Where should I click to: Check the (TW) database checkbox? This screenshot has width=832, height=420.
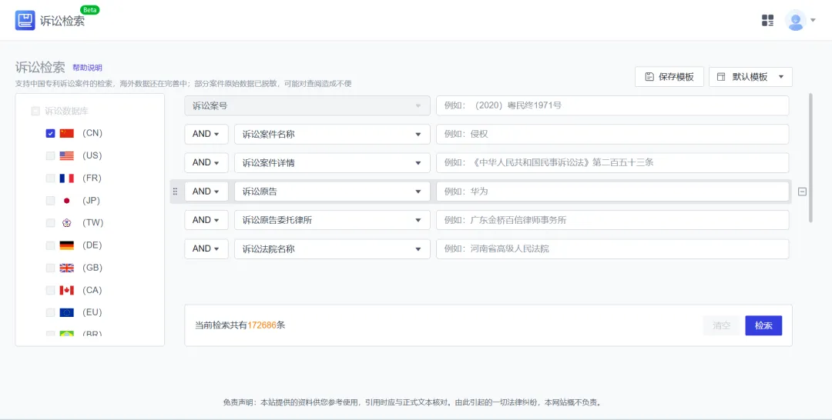coord(50,223)
